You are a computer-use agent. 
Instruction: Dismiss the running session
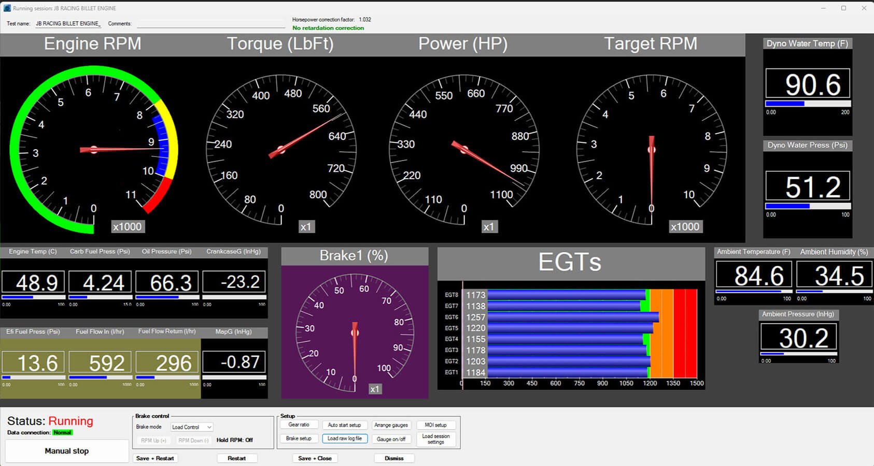(x=394, y=458)
